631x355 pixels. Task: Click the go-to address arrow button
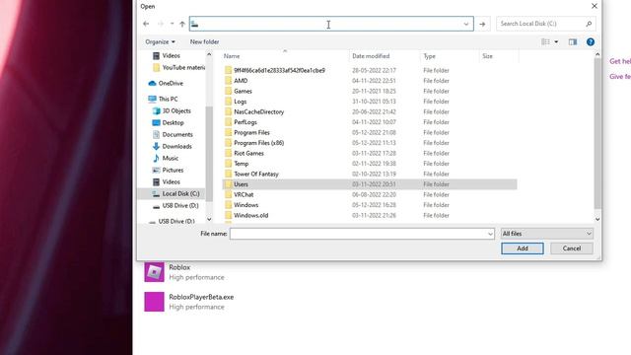pyautogui.click(x=482, y=24)
